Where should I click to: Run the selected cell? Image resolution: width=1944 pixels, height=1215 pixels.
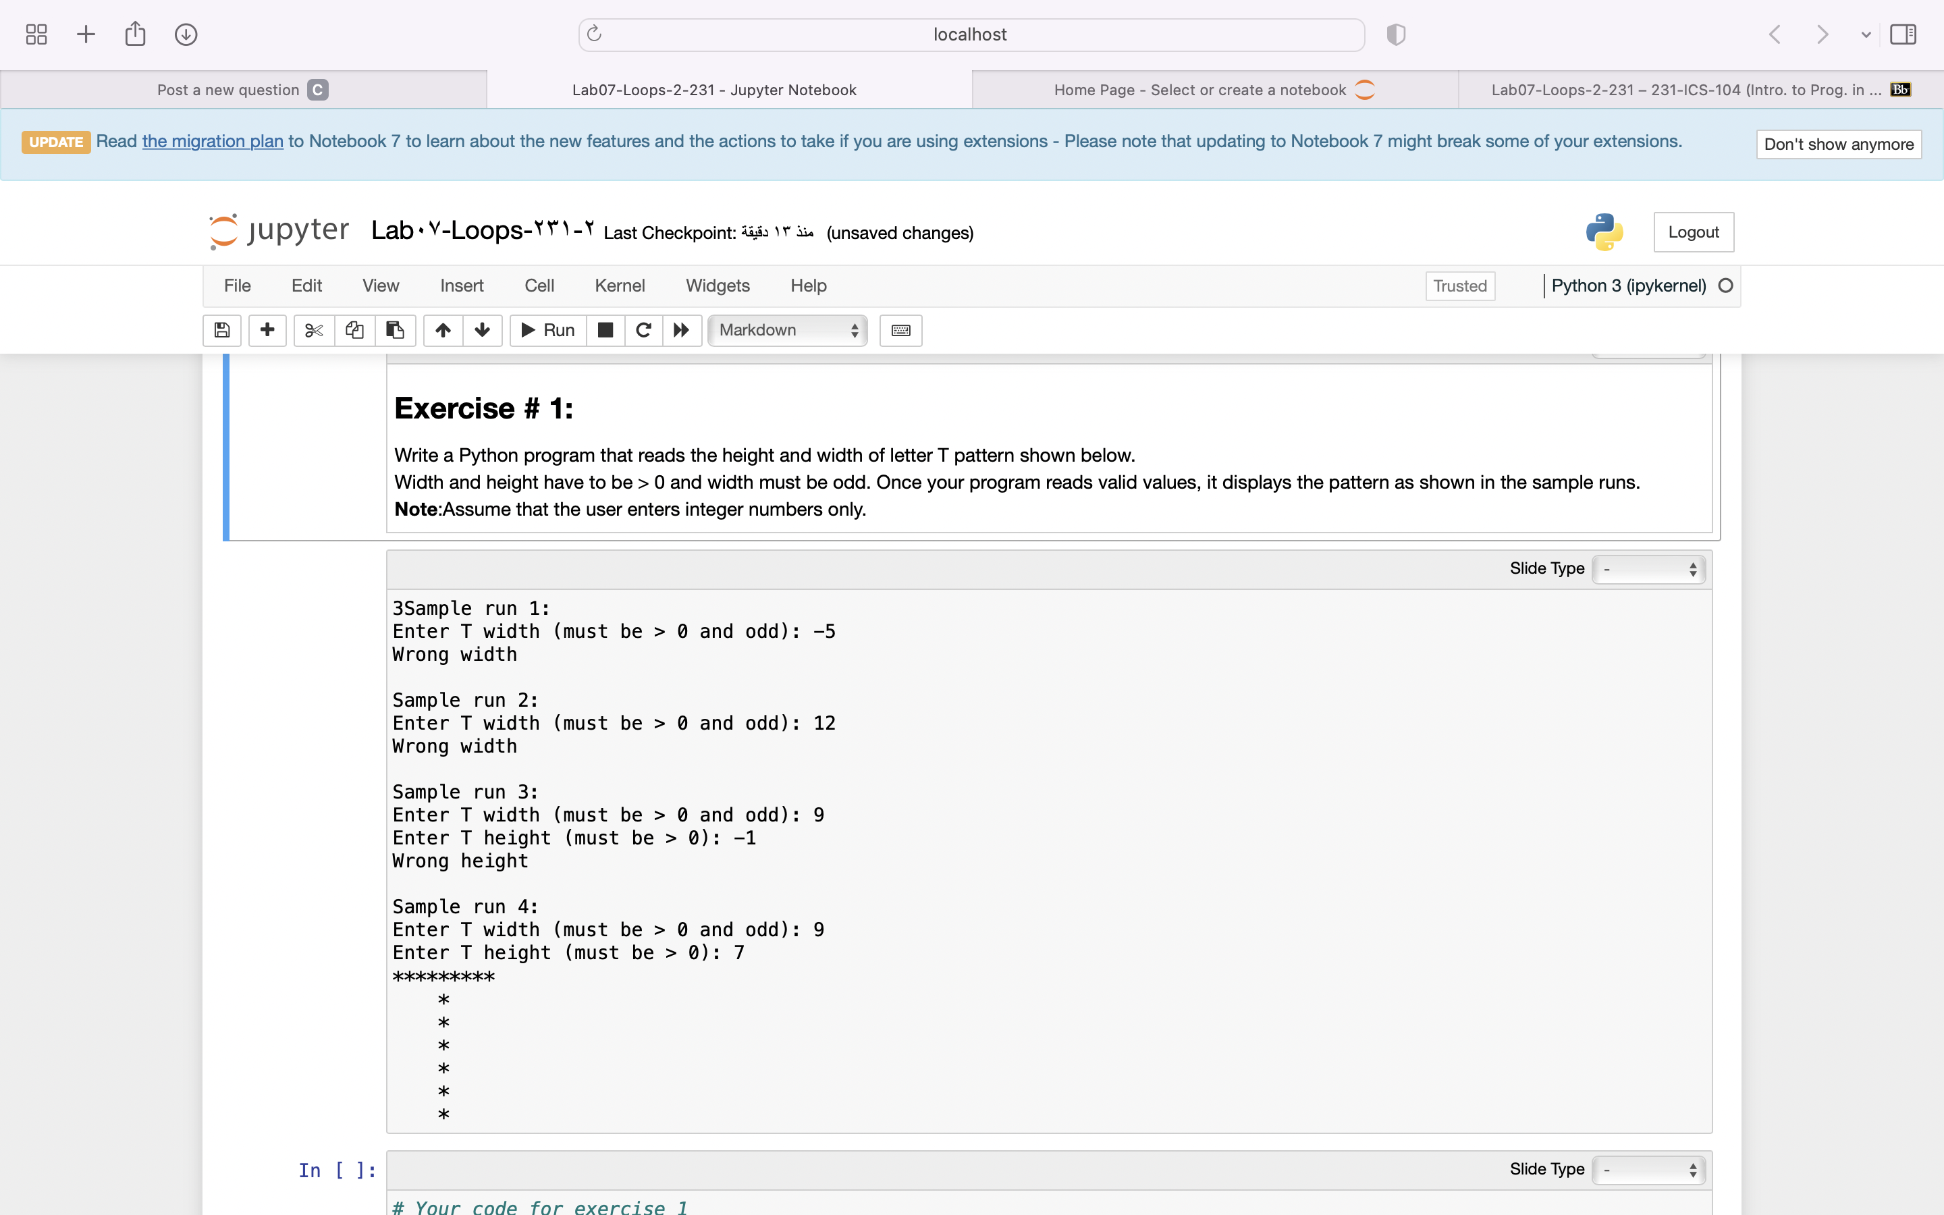(x=547, y=330)
